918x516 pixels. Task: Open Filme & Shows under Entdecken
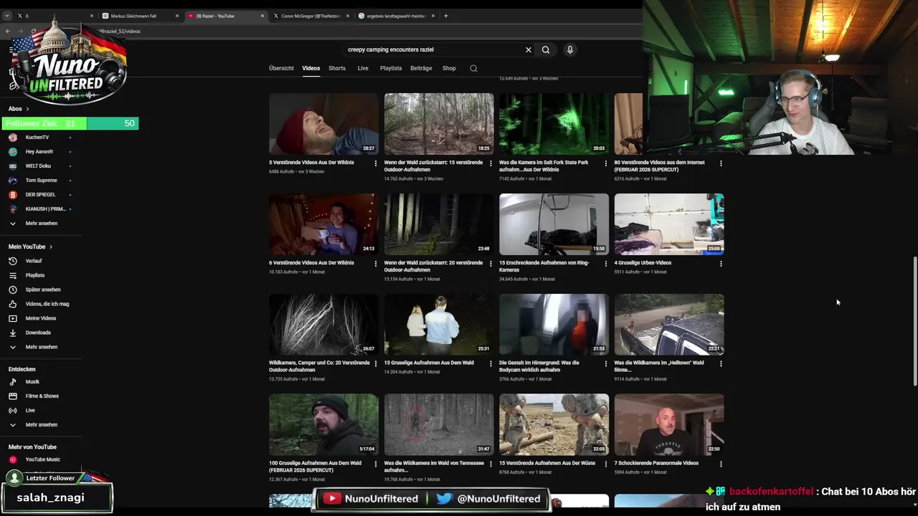tap(42, 396)
